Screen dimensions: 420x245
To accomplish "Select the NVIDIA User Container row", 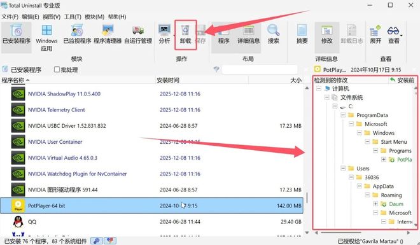I will click(151, 142).
